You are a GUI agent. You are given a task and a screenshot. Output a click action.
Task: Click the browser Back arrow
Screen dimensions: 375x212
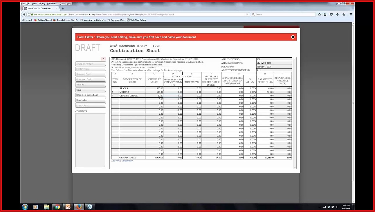(24, 14)
